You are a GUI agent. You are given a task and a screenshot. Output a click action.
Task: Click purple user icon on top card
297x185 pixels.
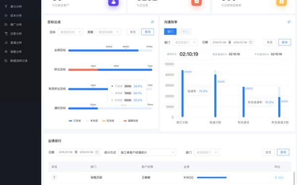pos(113,2)
